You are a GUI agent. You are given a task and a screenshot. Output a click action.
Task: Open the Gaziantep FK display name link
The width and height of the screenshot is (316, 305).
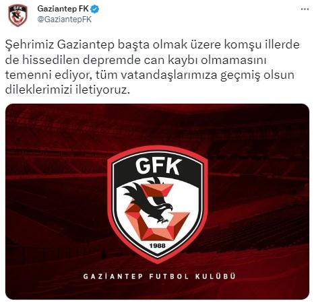click(63, 9)
